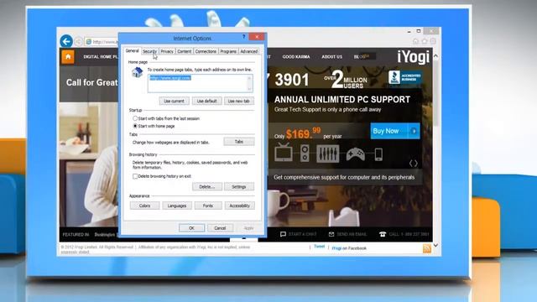The width and height of the screenshot is (537, 302).
Task: Switch to the Programs tab
Action: click(228, 51)
